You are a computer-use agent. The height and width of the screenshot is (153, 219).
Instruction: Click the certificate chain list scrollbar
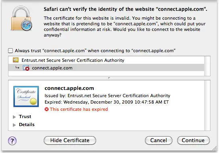tap(207, 66)
